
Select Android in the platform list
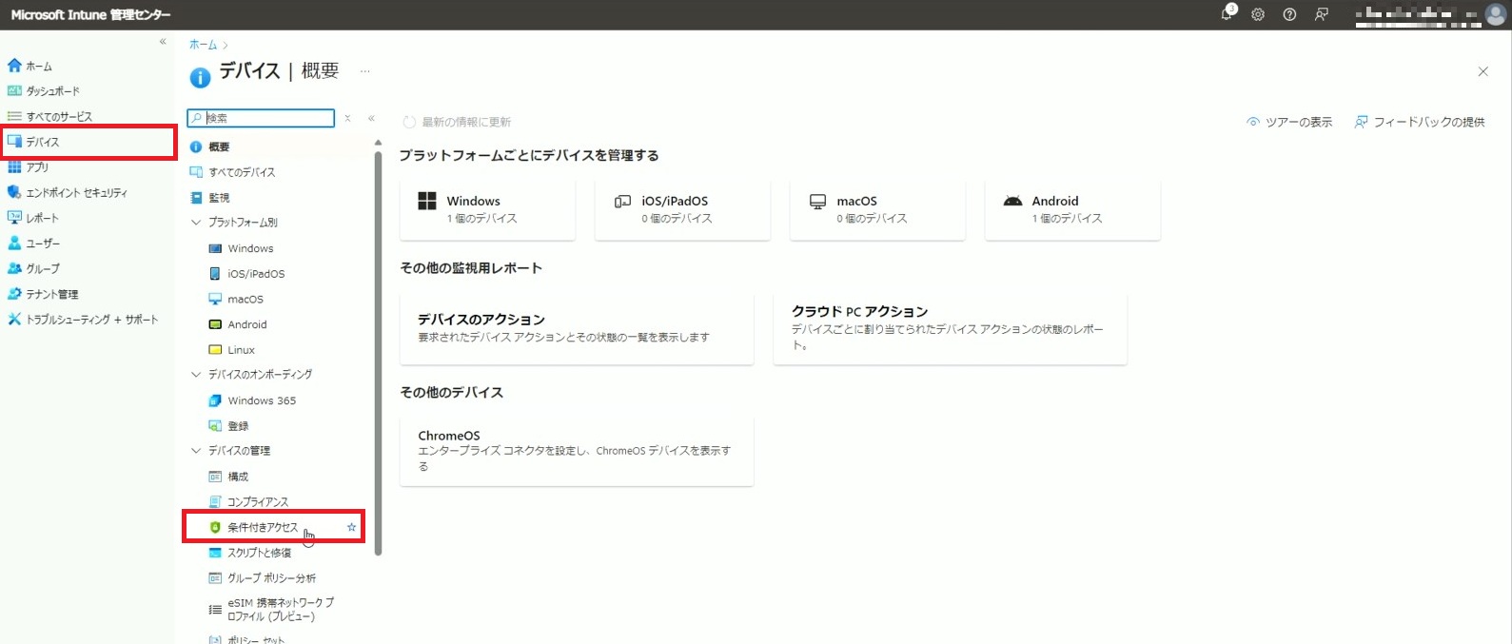click(x=247, y=324)
